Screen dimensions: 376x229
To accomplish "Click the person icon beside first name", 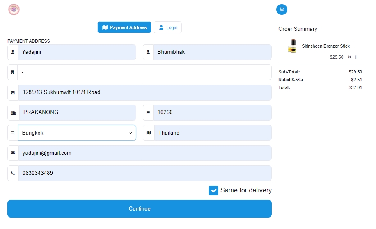I will point(13,52).
